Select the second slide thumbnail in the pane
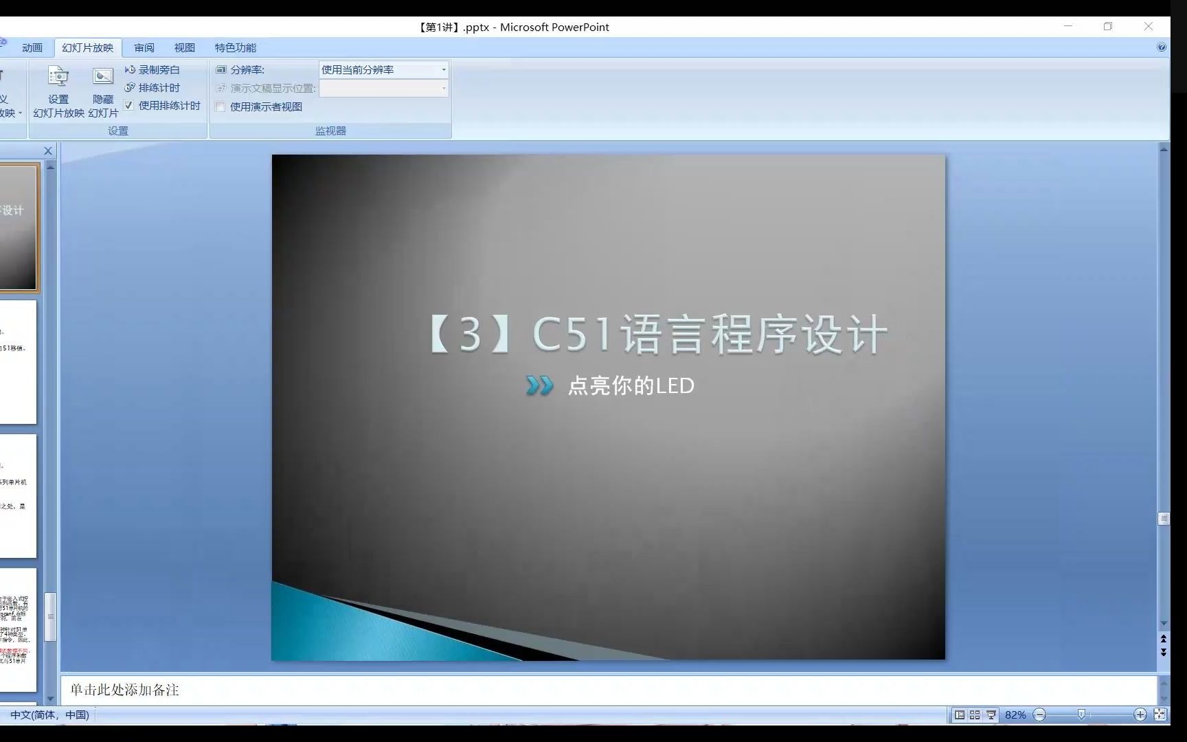The image size is (1187, 742). 18,361
